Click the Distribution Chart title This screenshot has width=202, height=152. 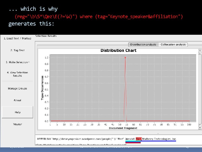[118, 50]
